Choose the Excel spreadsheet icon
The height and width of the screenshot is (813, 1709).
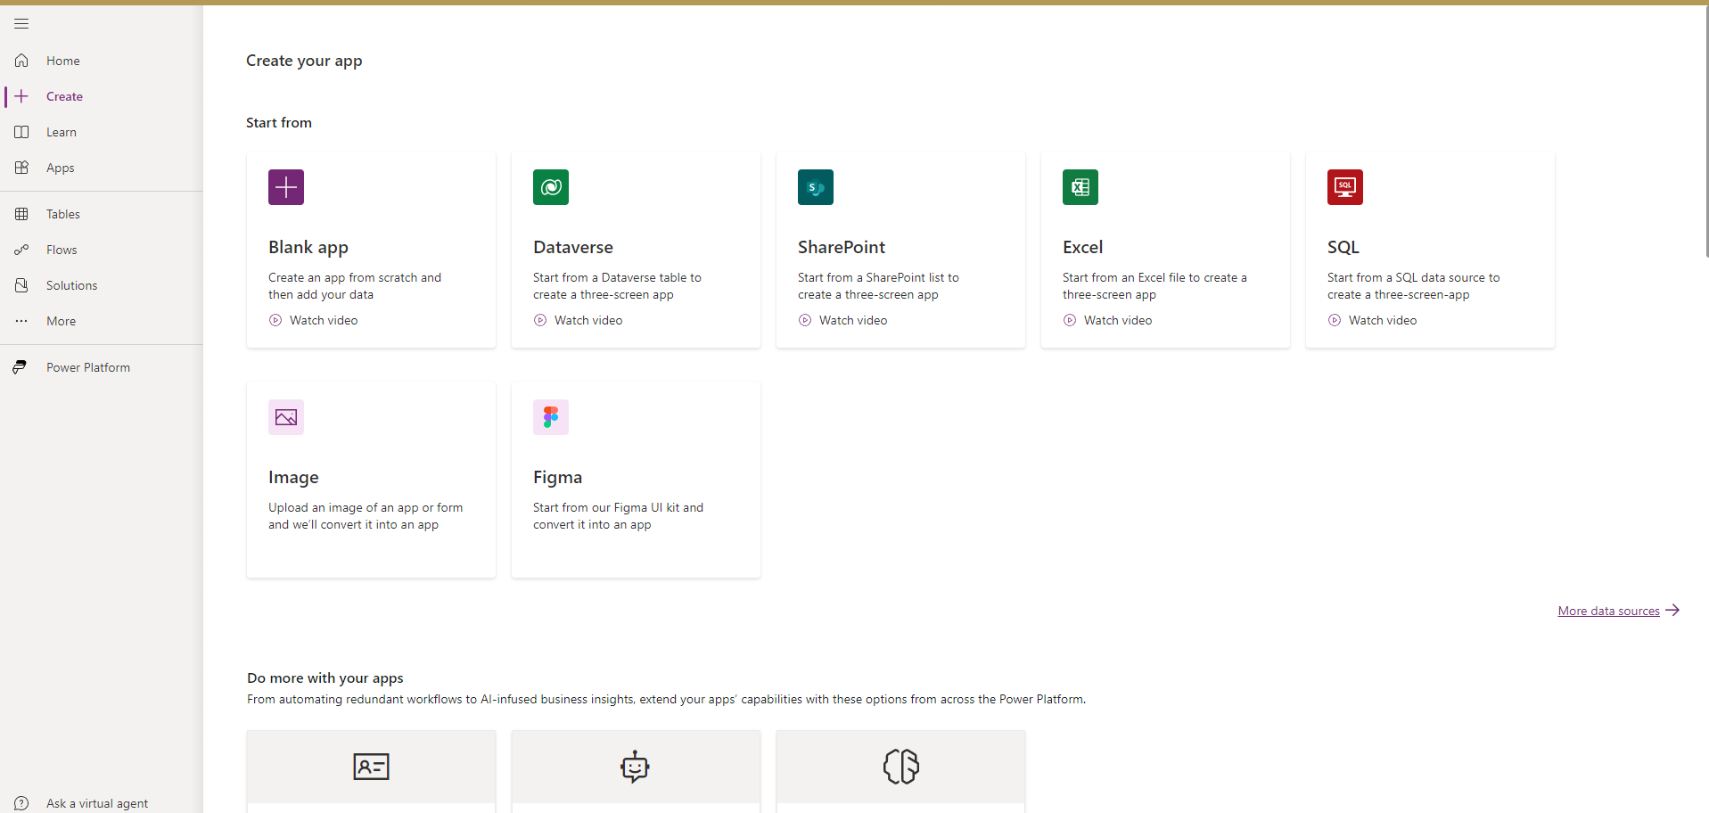tap(1080, 187)
